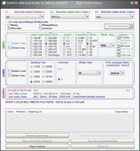This screenshot has height=151, width=140.
Task: Open the Other Opts button
Action: point(119,55)
